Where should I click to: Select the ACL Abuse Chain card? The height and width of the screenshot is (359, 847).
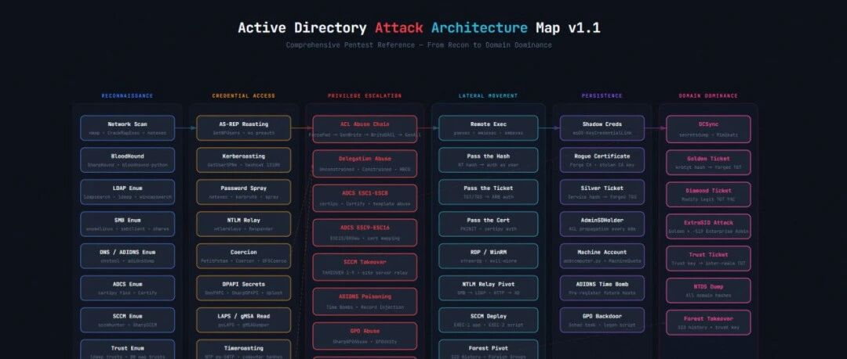pyautogui.click(x=365, y=129)
